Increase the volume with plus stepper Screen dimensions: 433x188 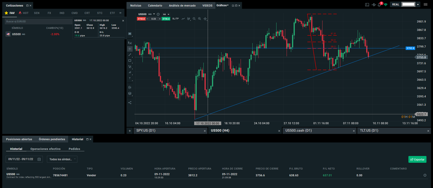pos(159,18)
